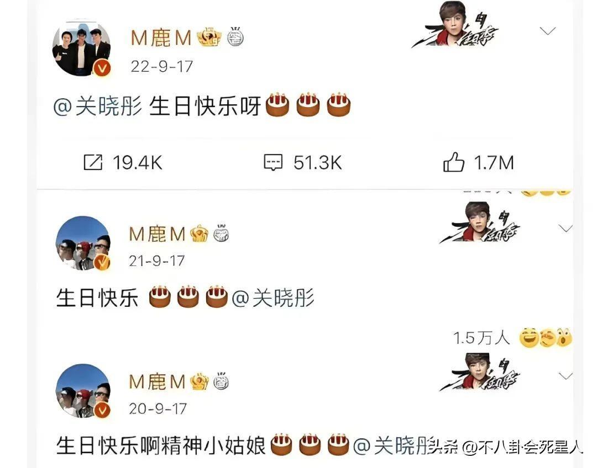597x468 pixels.
Task: Click the gold crown badge on 22-9-17 post
Action: (209, 38)
